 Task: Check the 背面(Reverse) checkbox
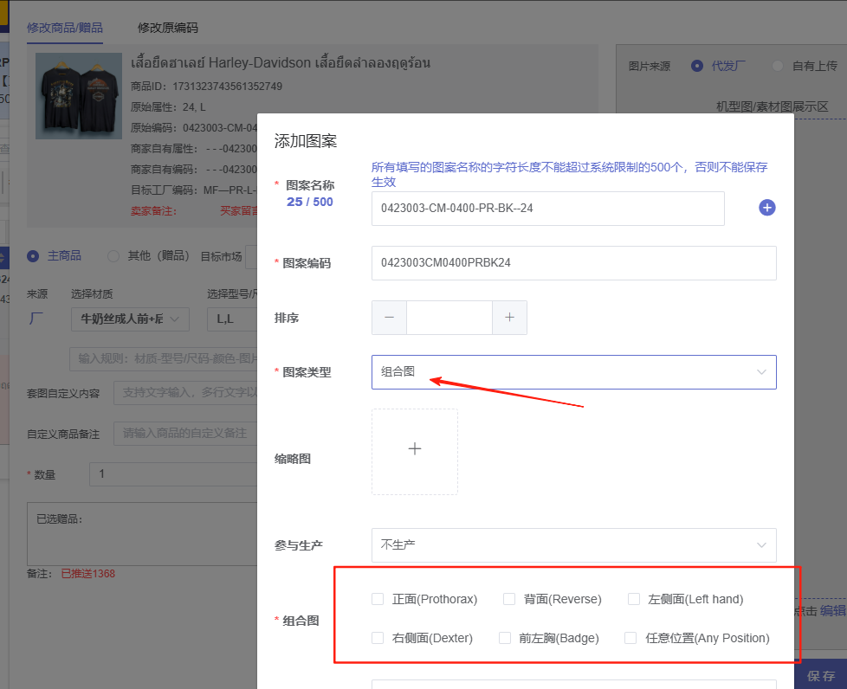[x=509, y=599]
